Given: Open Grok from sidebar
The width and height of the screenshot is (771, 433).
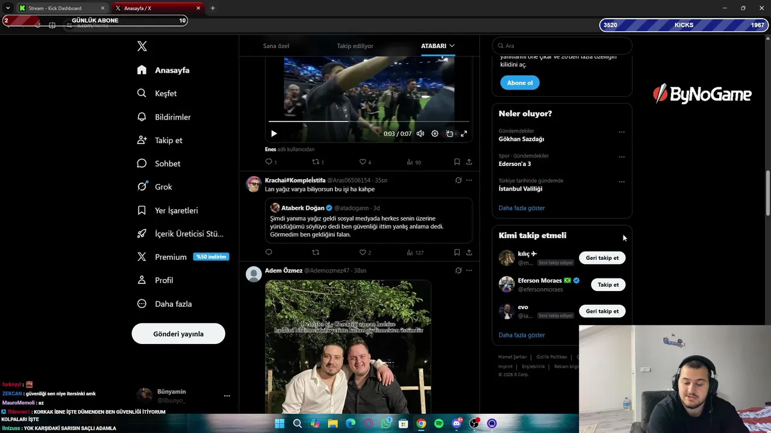Looking at the screenshot, I should 154,187.
